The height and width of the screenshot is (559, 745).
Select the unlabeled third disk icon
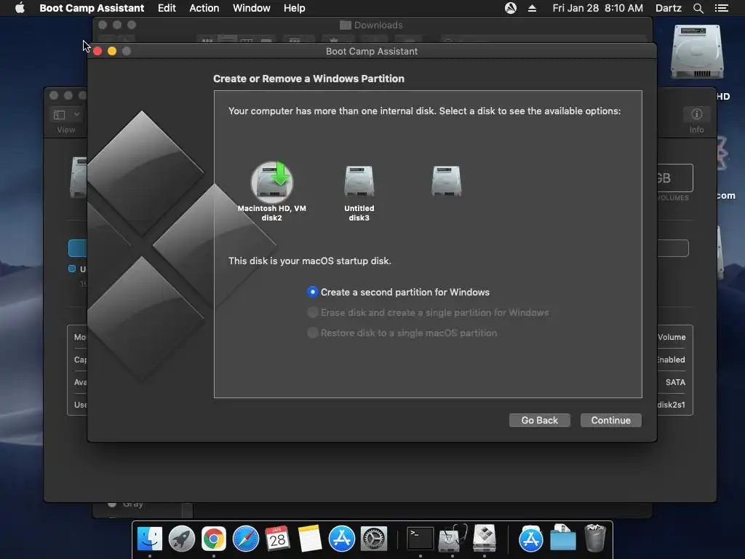446,181
